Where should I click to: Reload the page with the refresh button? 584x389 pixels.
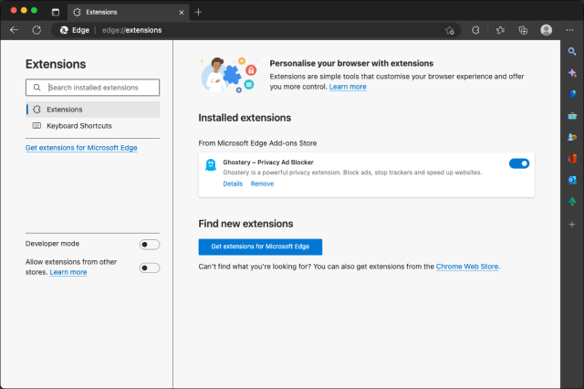click(x=36, y=29)
